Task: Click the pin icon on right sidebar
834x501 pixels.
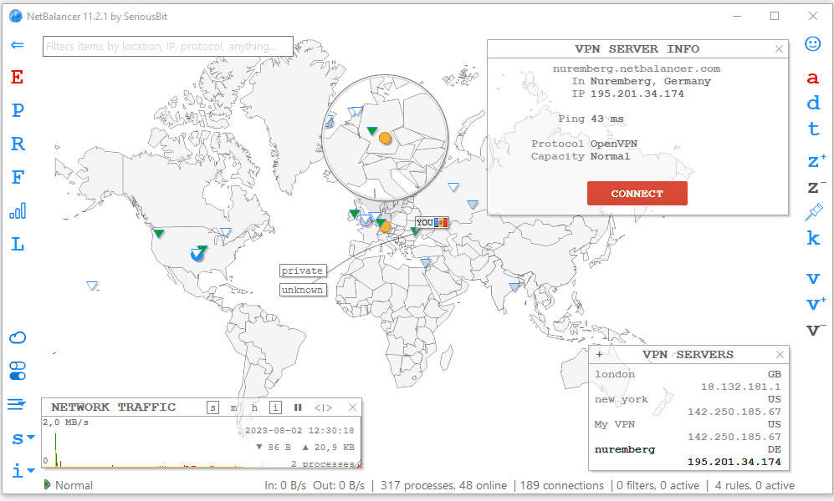Action: pos(814,212)
